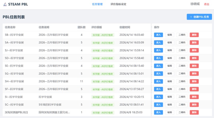This screenshot has width=214, height=118.
Task: Click the 团队数 column header
Action: (82, 27)
